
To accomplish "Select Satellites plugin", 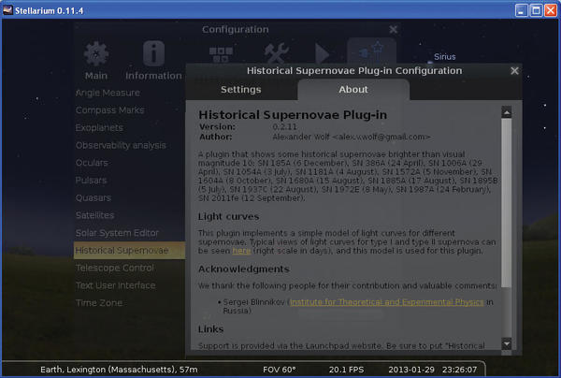I will [94, 215].
